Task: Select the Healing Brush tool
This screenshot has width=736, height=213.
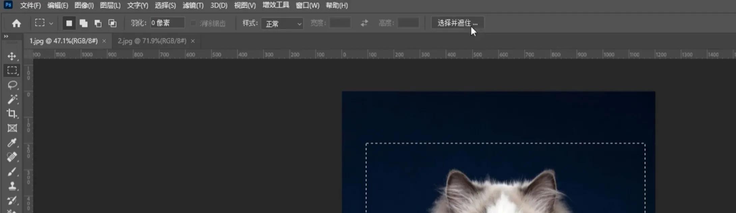Action: [x=12, y=157]
